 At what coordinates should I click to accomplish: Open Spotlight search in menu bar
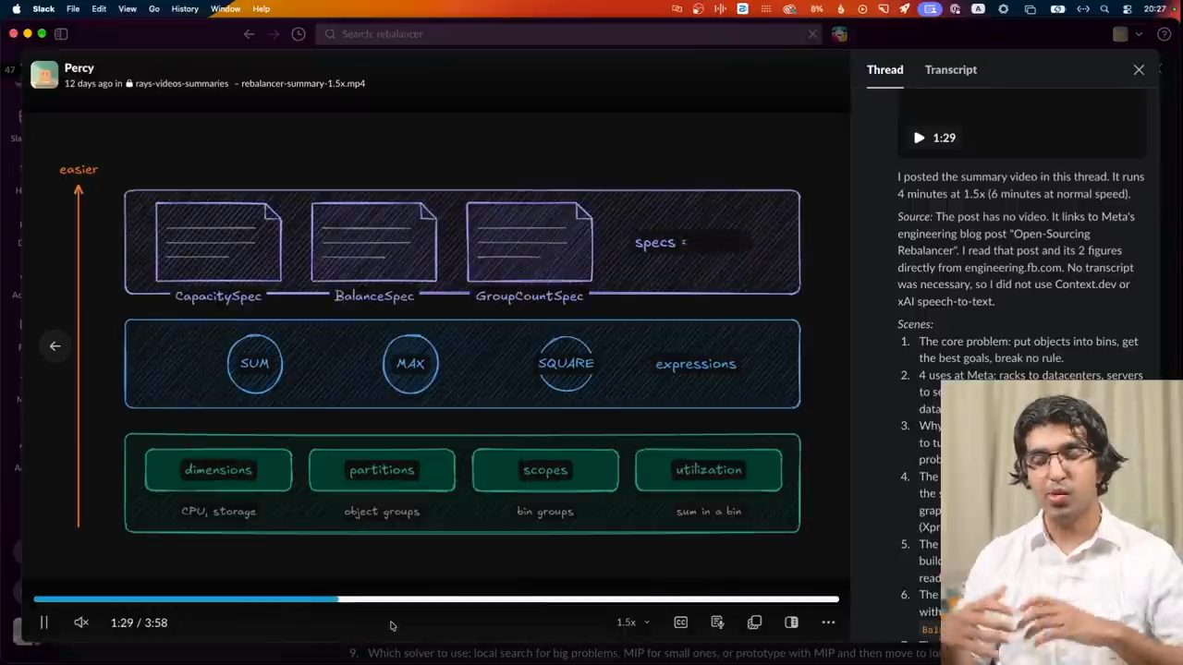(1104, 9)
